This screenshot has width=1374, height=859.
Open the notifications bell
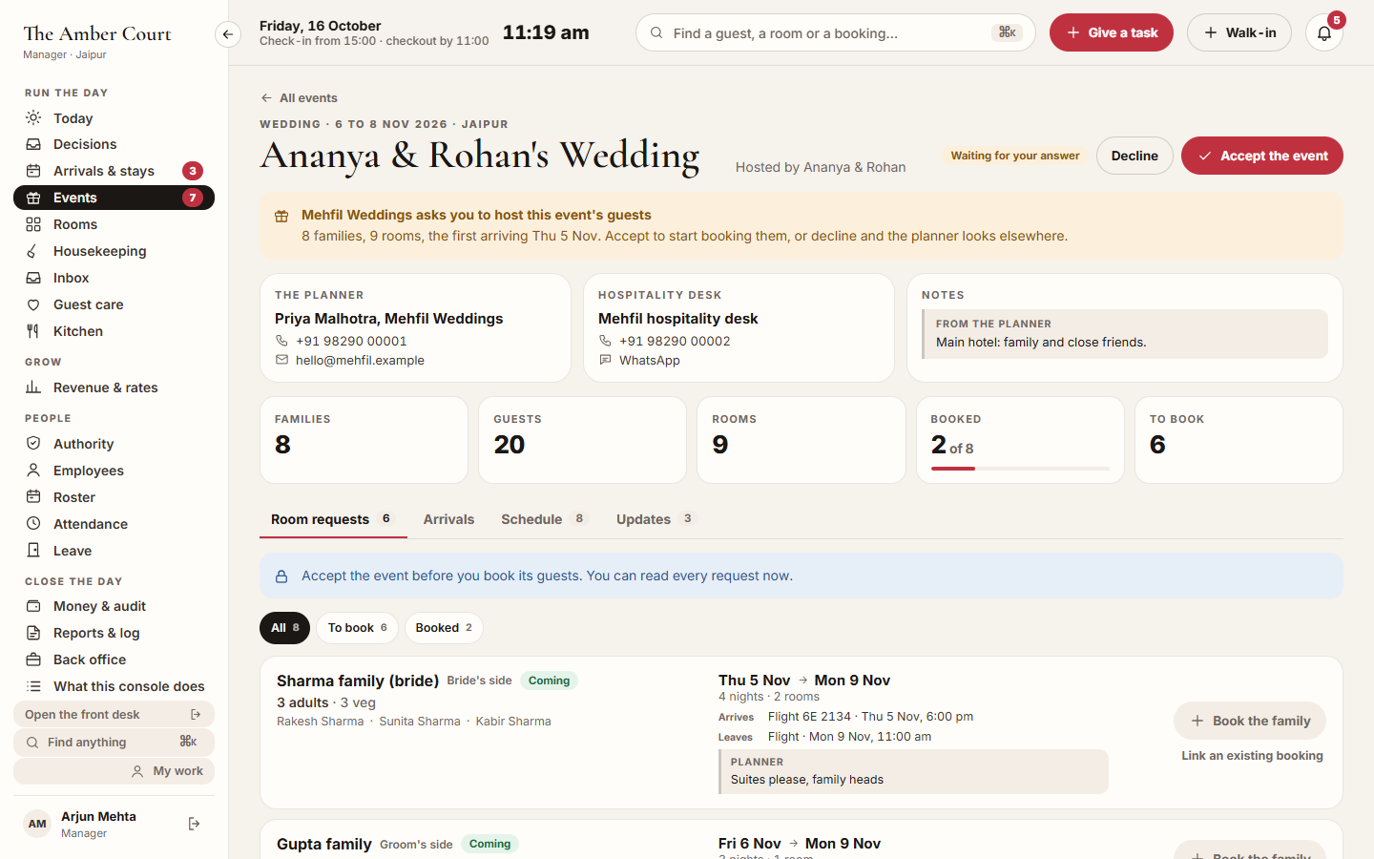coord(1324,32)
